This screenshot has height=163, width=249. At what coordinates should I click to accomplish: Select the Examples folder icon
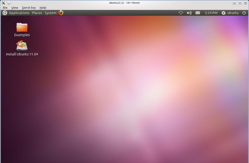(22, 27)
